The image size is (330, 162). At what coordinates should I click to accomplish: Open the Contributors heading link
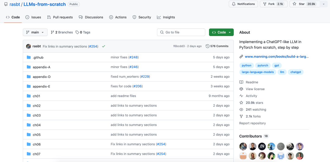tap(254, 136)
